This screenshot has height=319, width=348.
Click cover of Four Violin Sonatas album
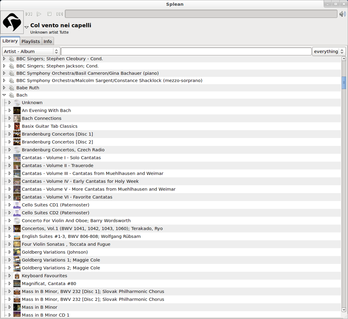coord(17,244)
